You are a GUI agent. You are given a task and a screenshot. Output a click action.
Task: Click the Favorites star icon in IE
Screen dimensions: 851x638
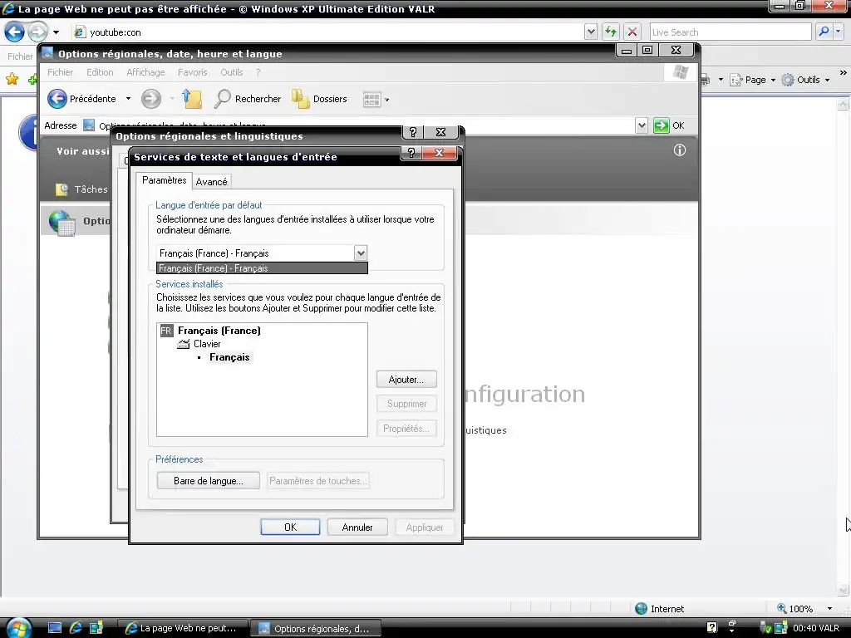[12, 80]
